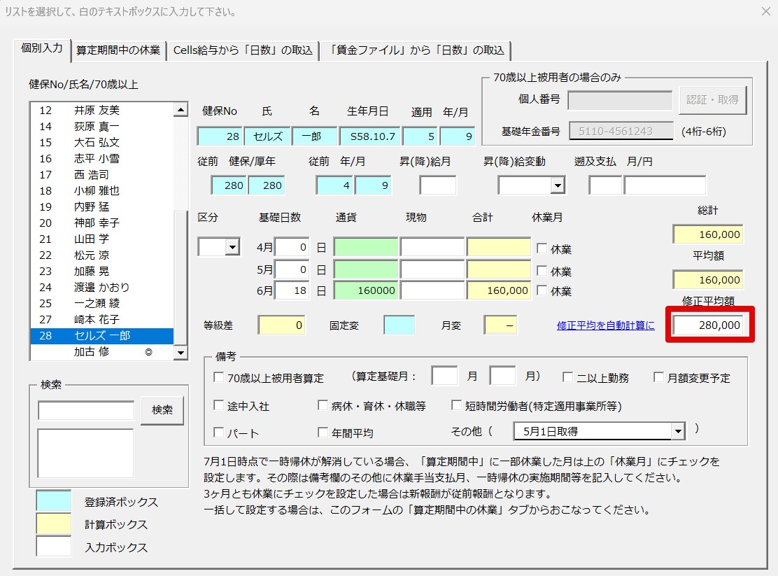Check the 病休・育休・休職等 checkbox
The width and height of the screenshot is (778, 576).
[323, 406]
